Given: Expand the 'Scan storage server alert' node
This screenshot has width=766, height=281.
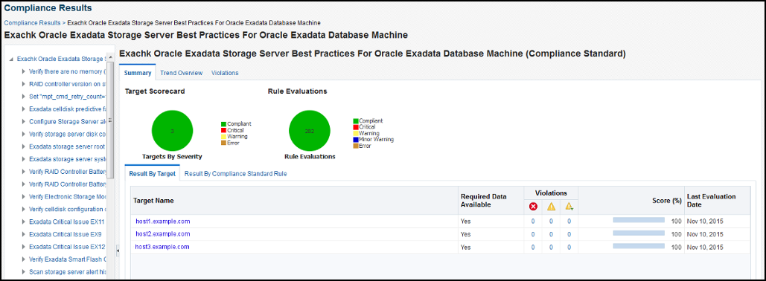Looking at the screenshot, I should click(x=24, y=272).
